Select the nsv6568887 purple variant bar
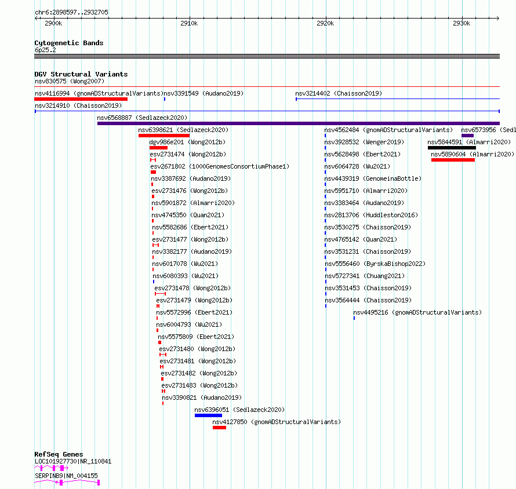 pos(299,123)
